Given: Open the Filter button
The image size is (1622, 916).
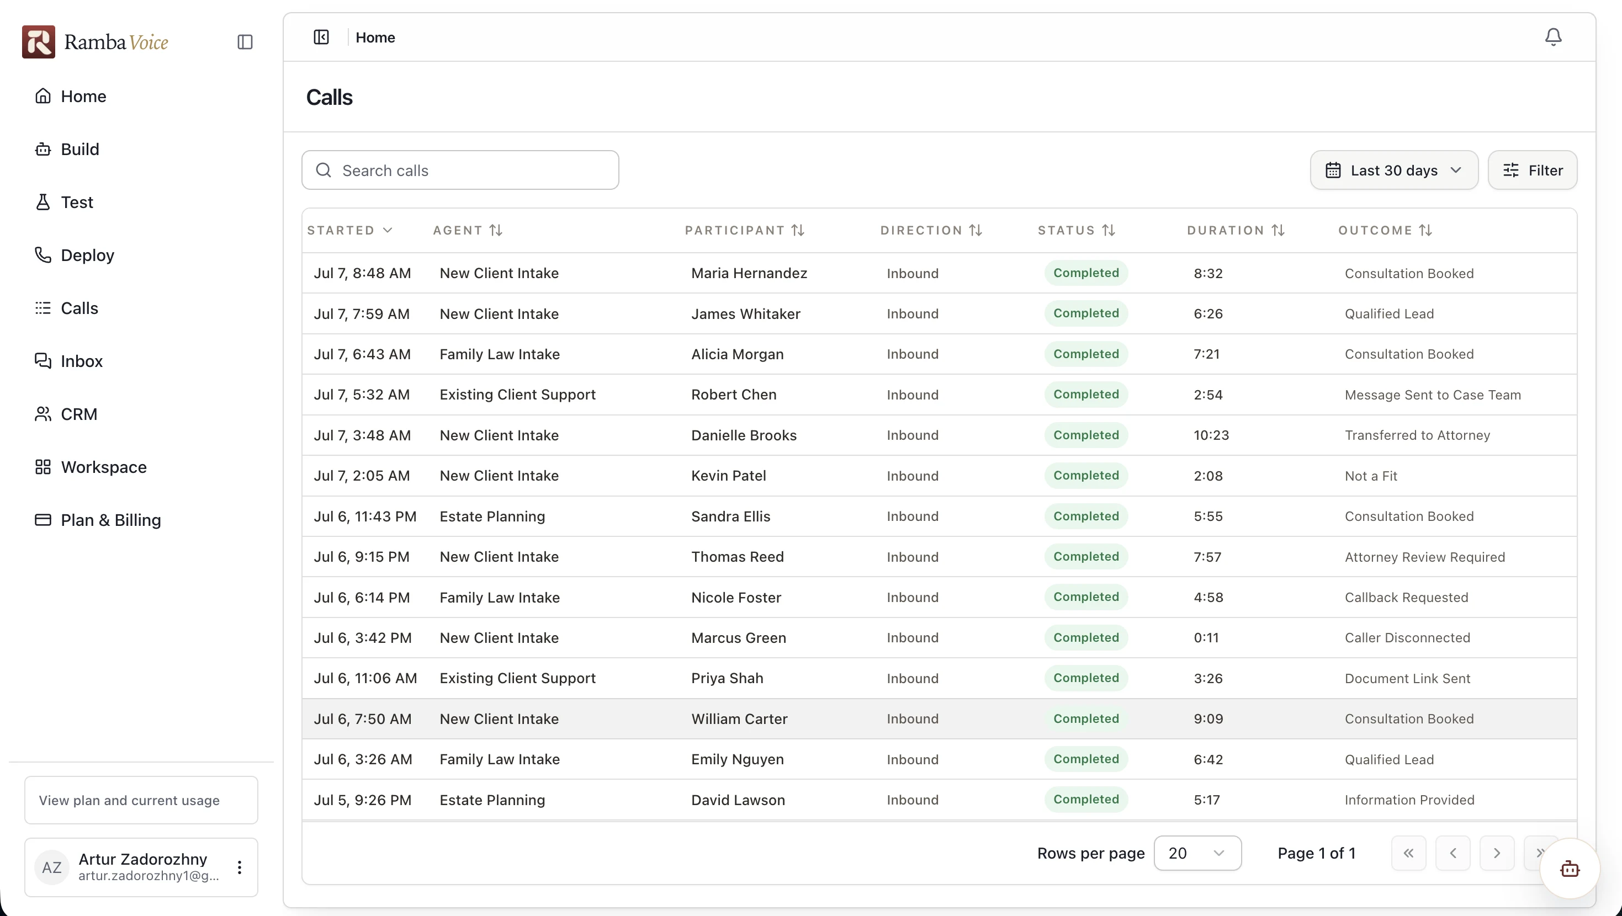Looking at the screenshot, I should 1533,170.
